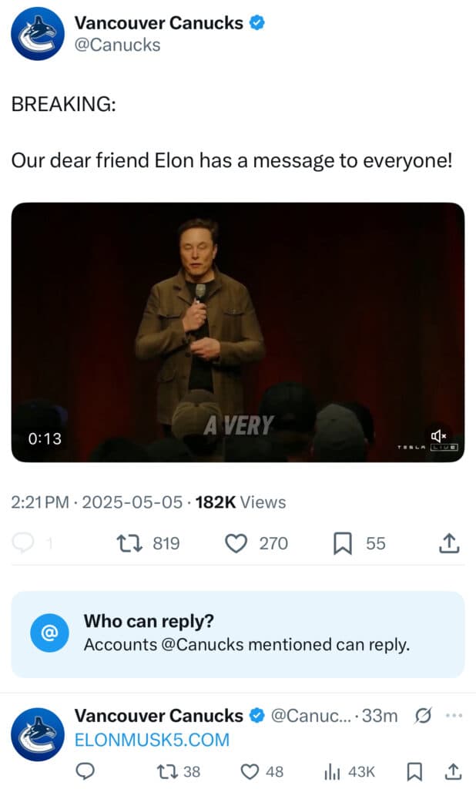476x789 pixels.
Task: Tap the circle-slash icon beside 33m
Action: click(x=423, y=716)
